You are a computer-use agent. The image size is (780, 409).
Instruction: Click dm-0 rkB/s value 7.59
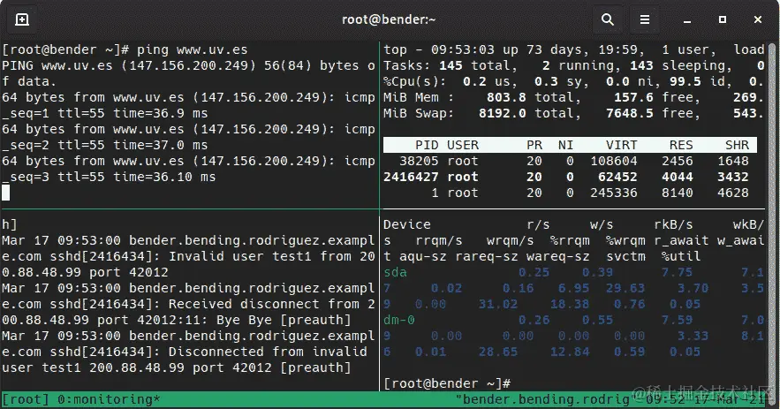677,321
